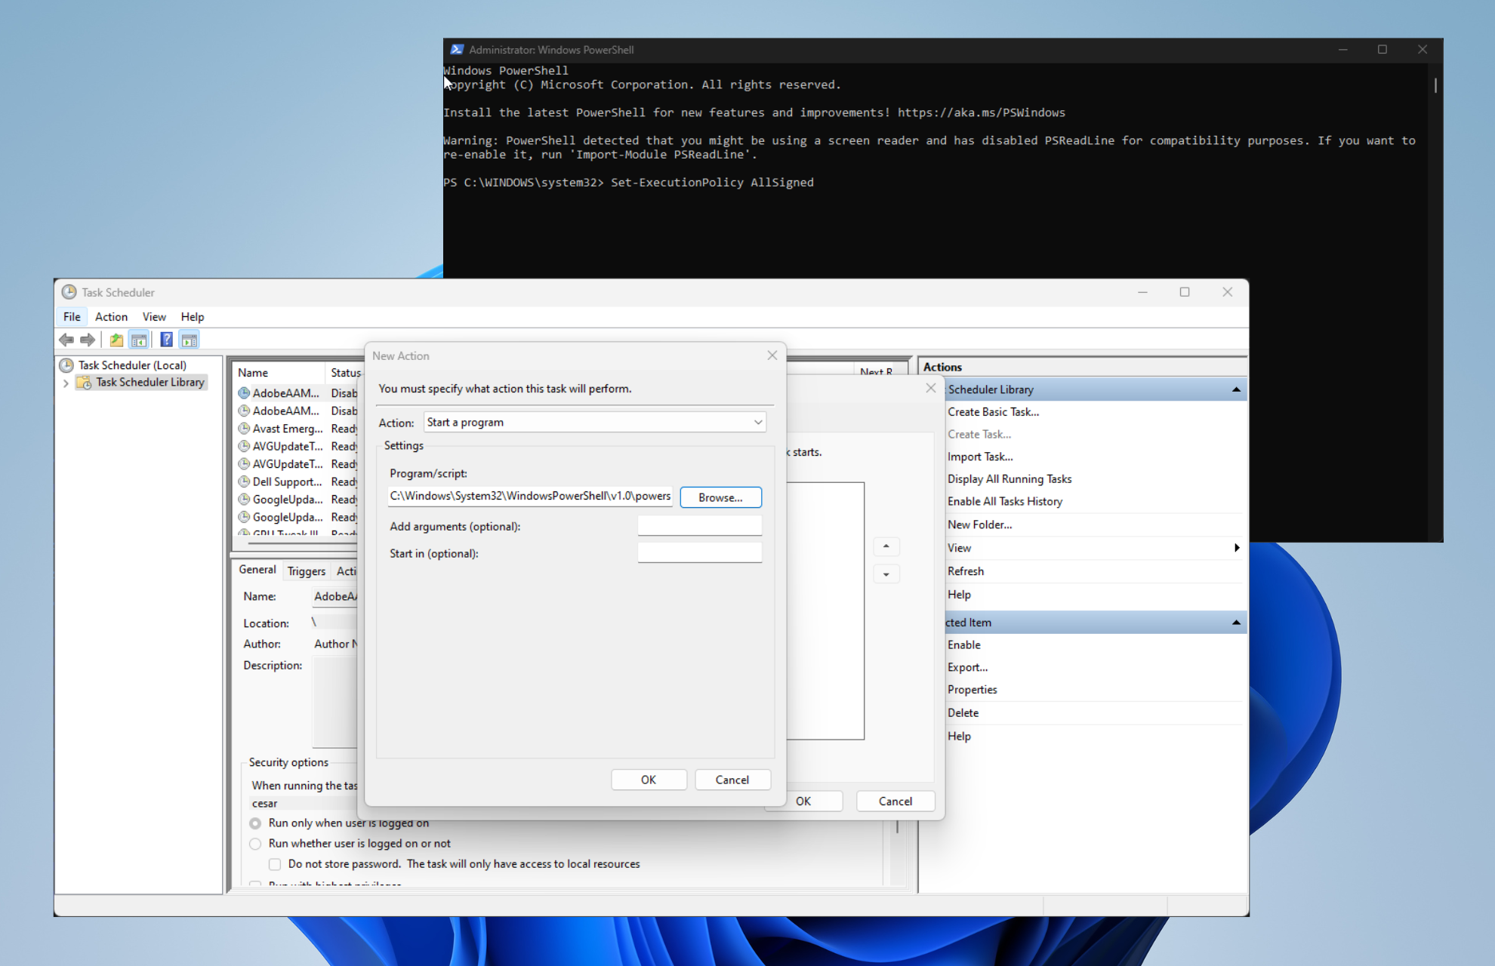1495x966 pixels.
Task: Switch to the Triggers tab
Action: pos(306,571)
